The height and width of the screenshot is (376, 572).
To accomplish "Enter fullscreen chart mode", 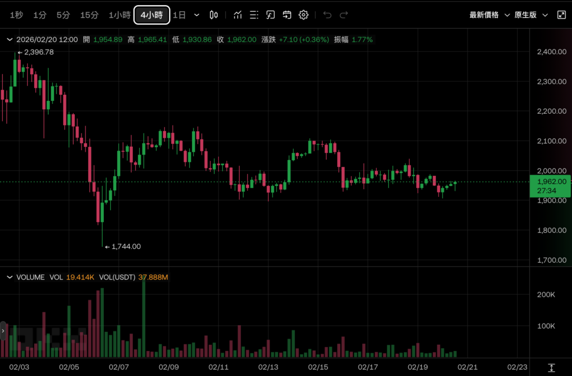I will point(561,15).
